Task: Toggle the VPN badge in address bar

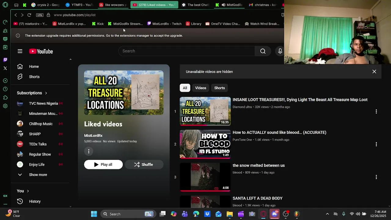Action: 40,15
